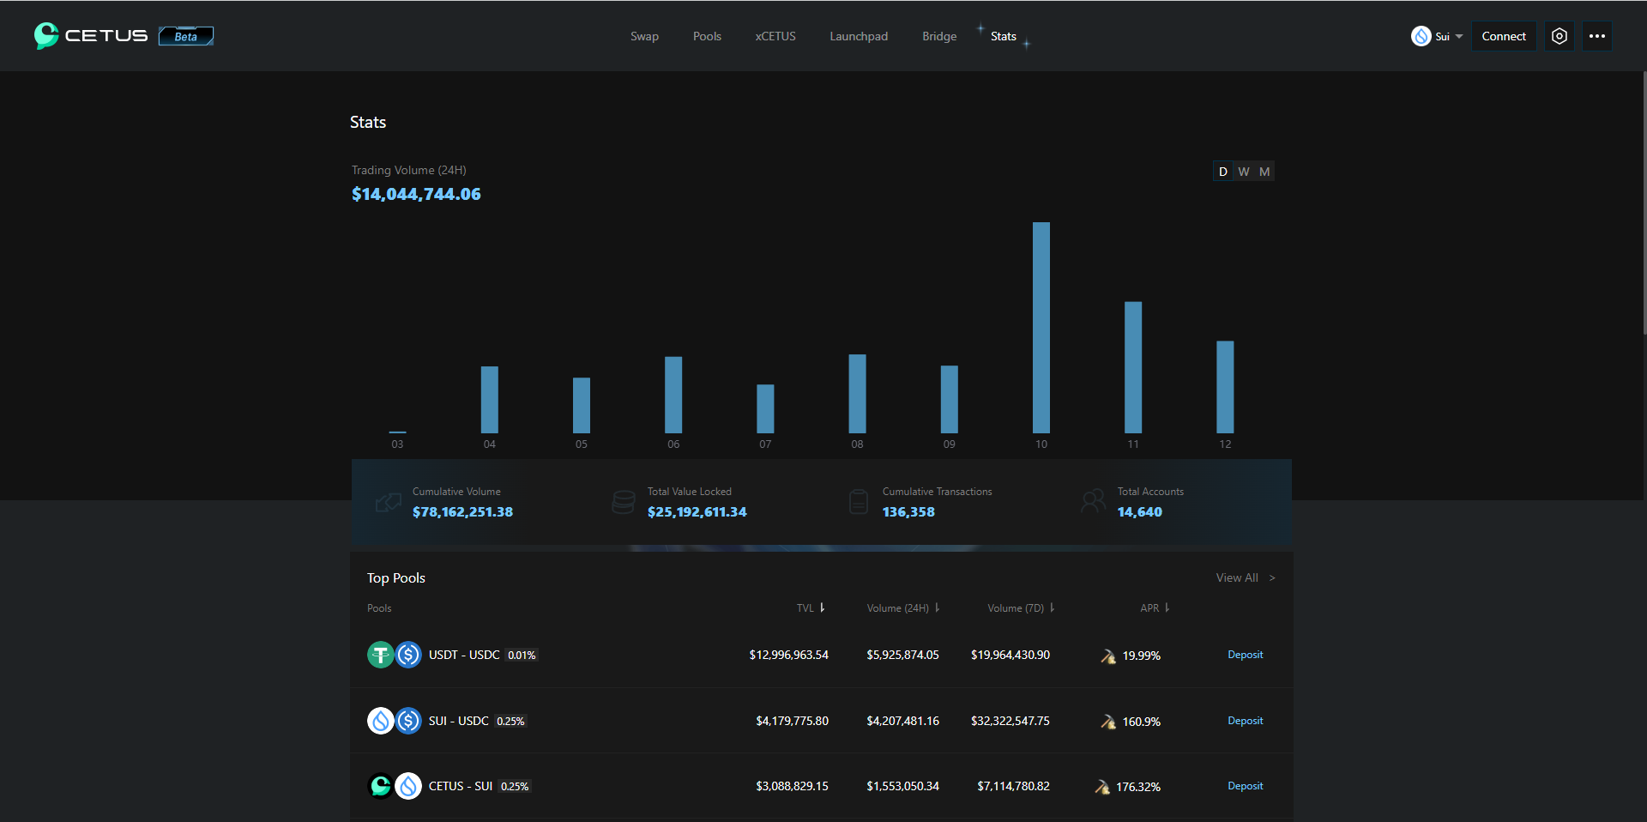
Task: Click cumulative transactions 136,358 value
Action: tap(908, 512)
